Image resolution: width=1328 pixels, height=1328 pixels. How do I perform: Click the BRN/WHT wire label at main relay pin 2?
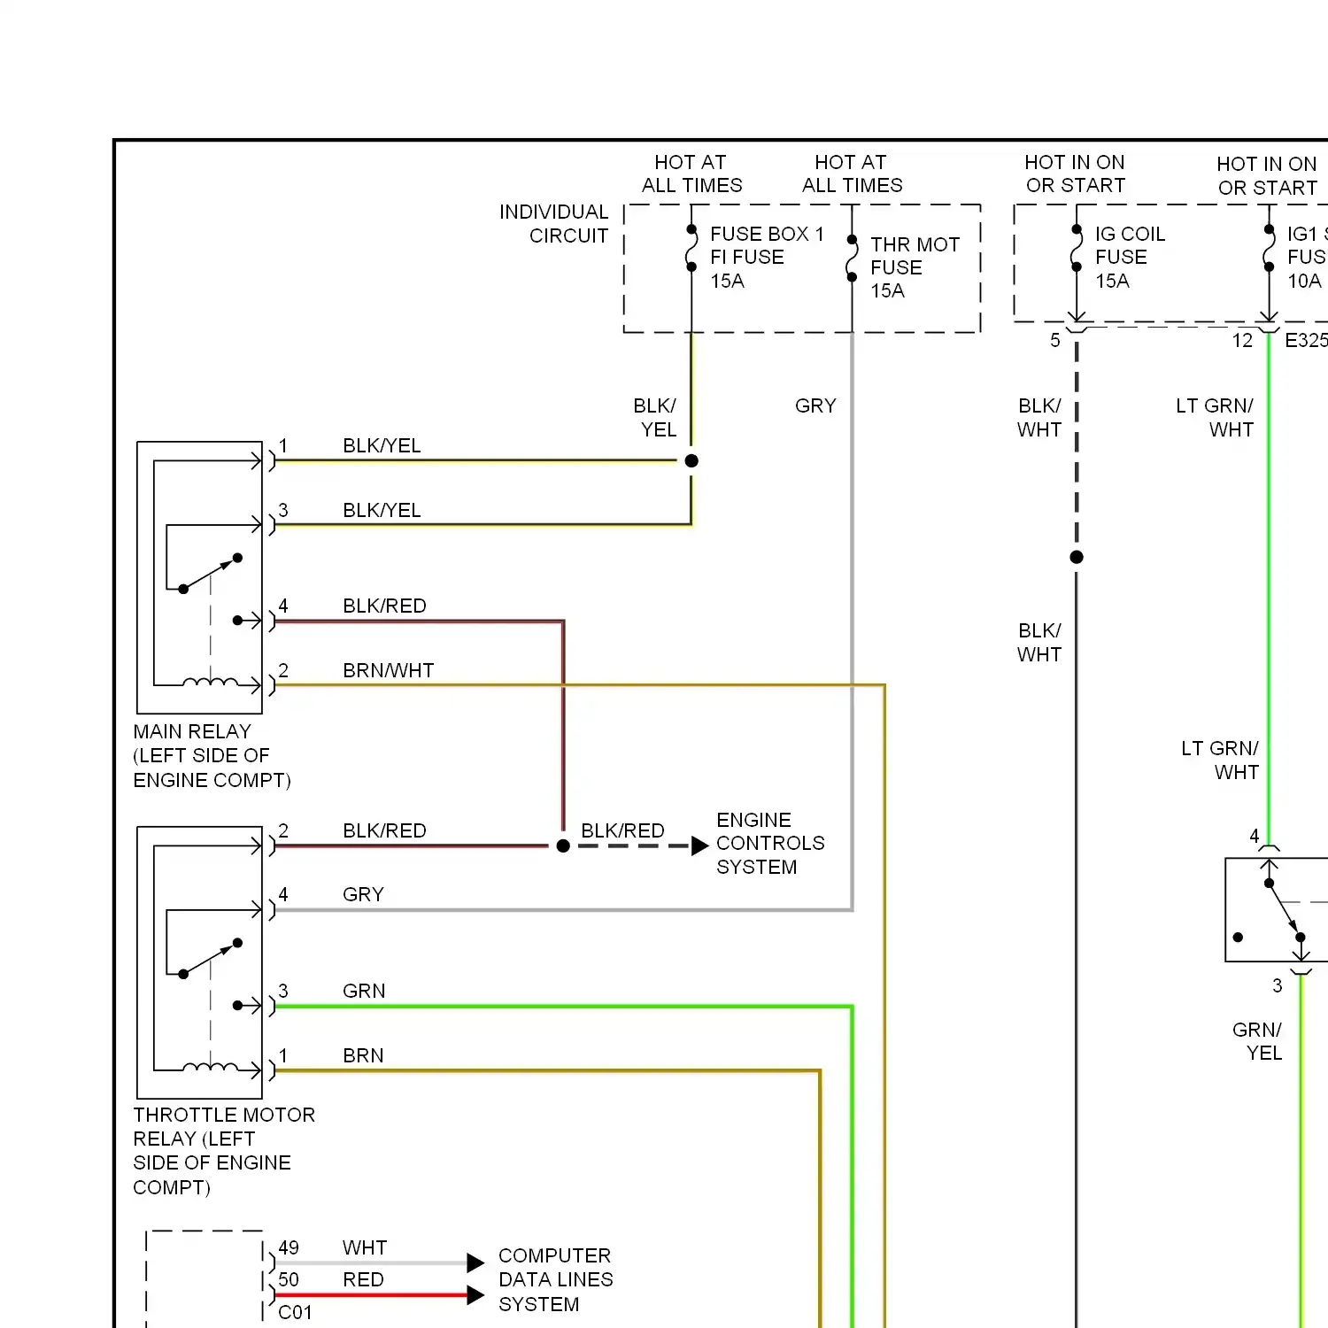[389, 670]
